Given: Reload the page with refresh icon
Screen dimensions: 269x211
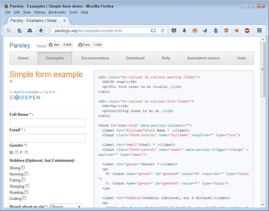Looking at the screenshot, I should pos(163,31).
